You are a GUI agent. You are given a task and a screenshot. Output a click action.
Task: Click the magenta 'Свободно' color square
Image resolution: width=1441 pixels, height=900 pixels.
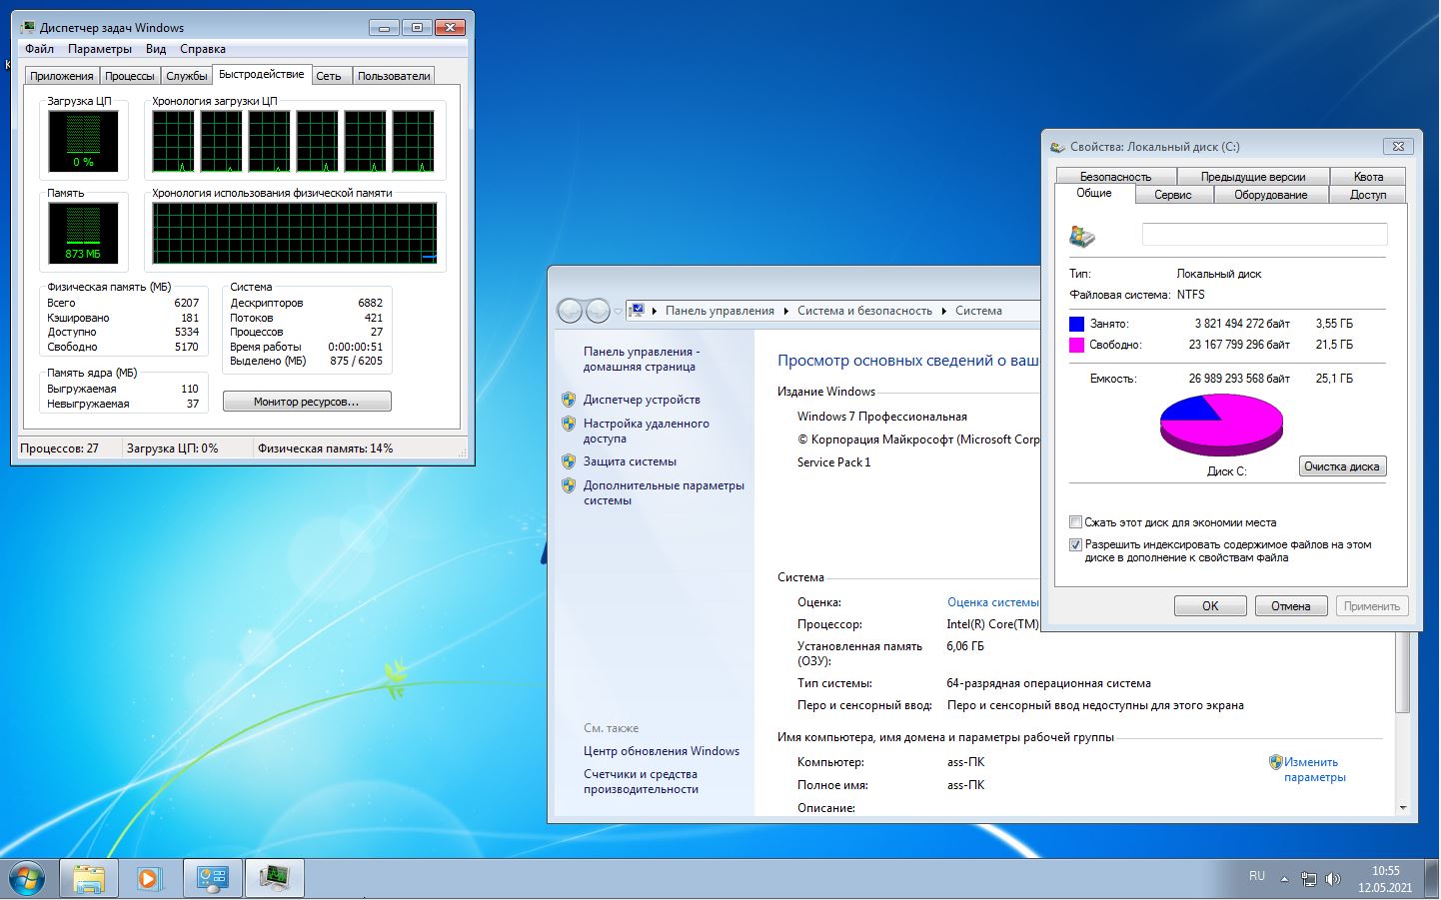[x=1076, y=345]
